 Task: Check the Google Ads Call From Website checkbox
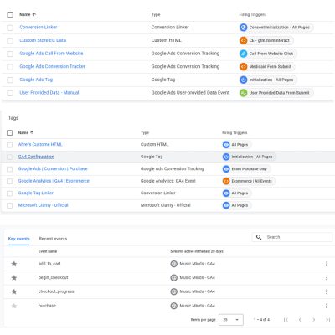(x=10, y=54)
